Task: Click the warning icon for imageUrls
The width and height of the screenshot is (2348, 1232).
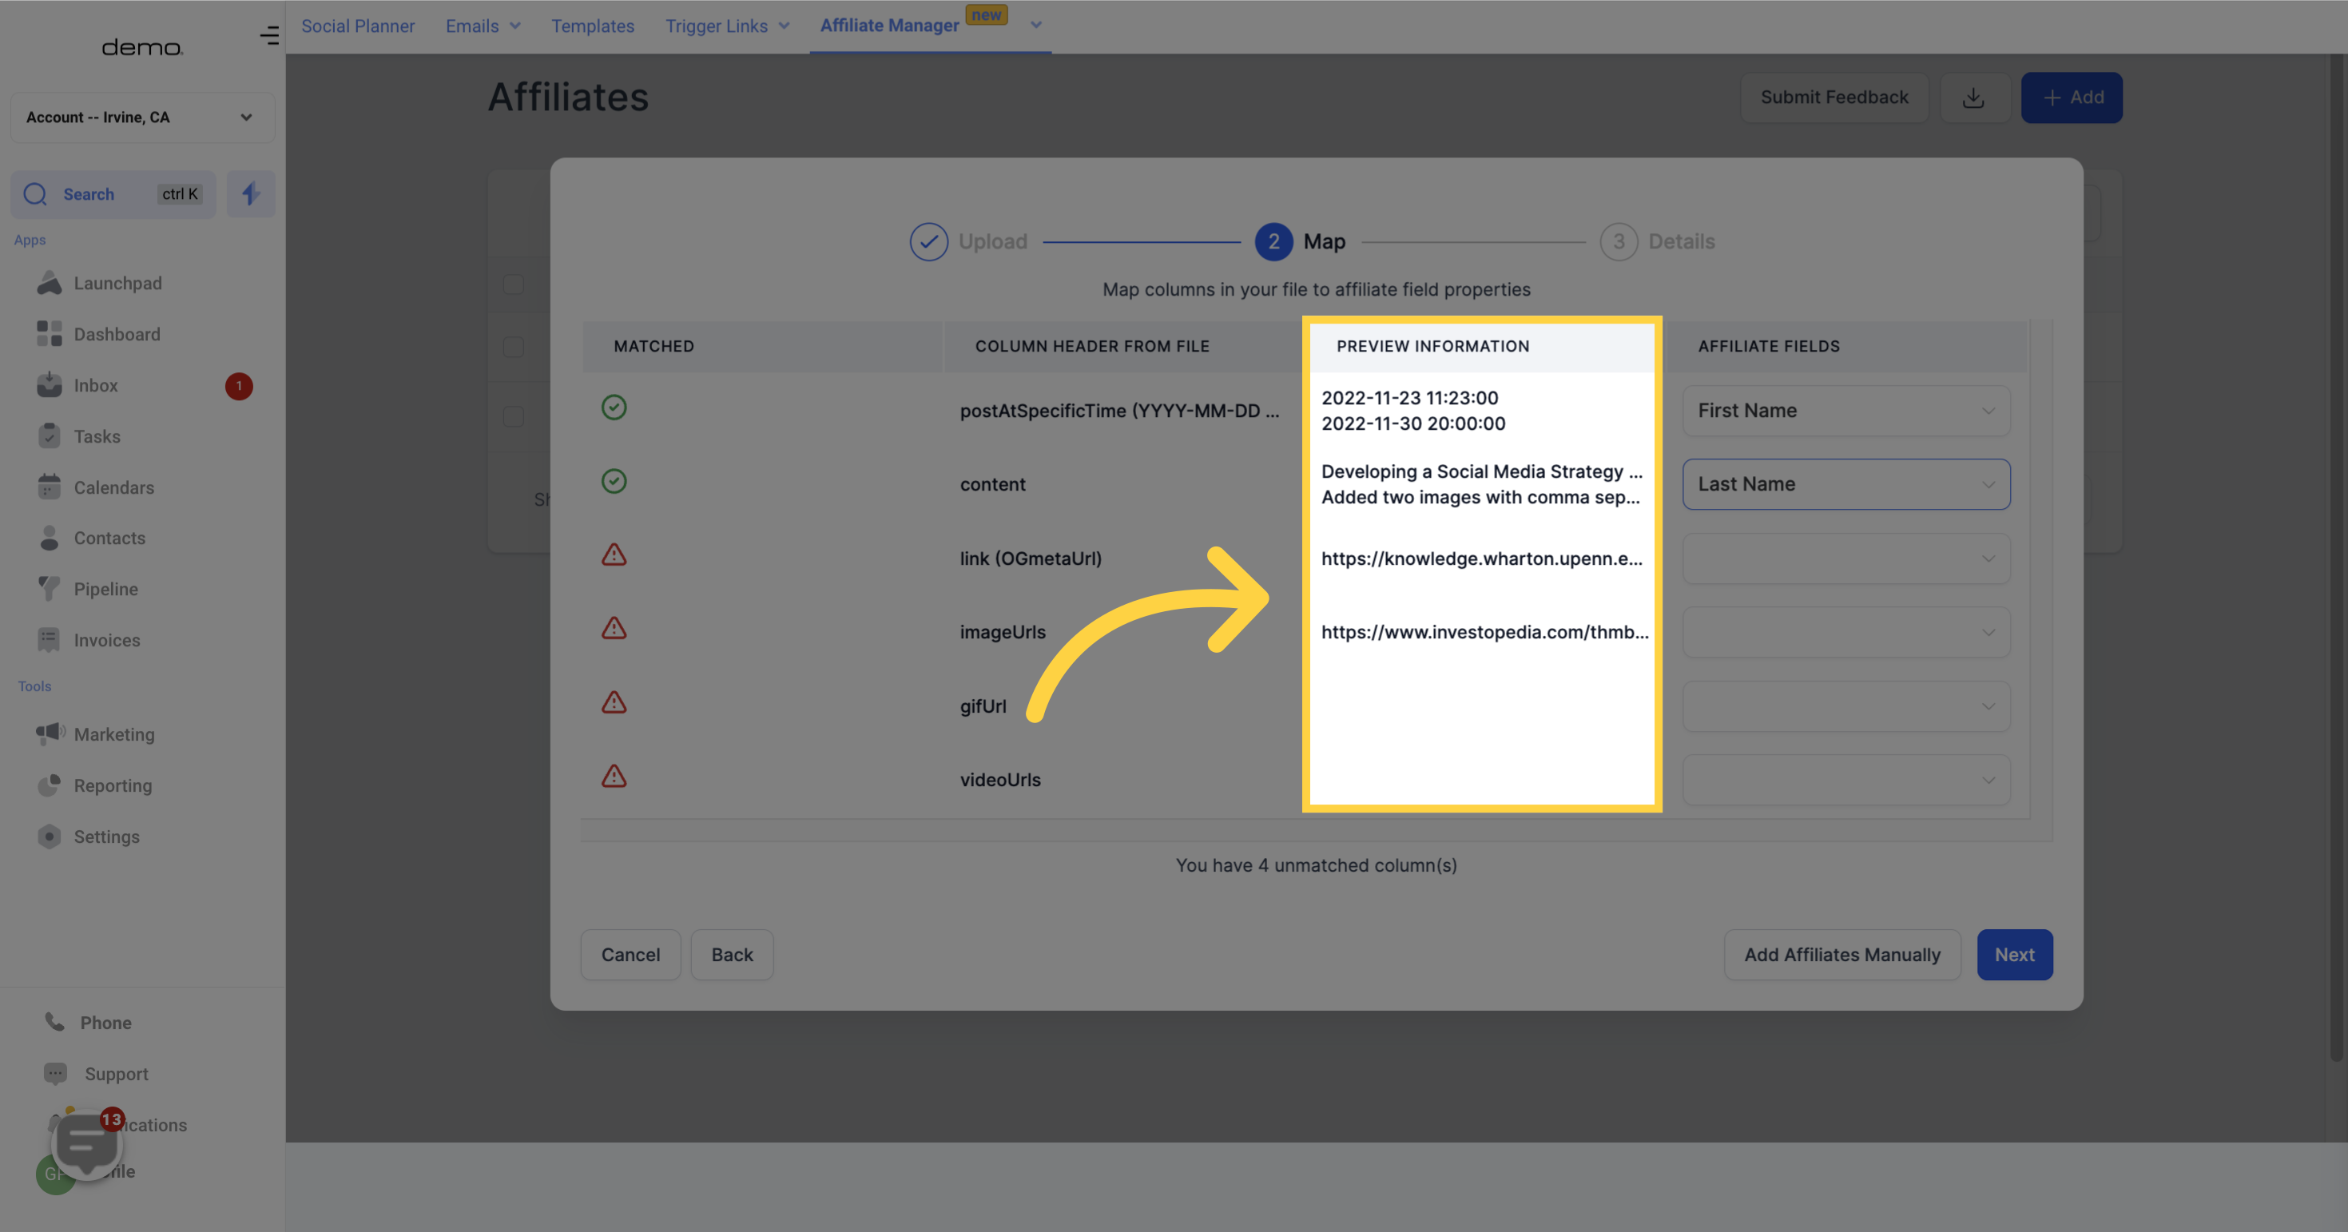Action: tap(614, 629)
